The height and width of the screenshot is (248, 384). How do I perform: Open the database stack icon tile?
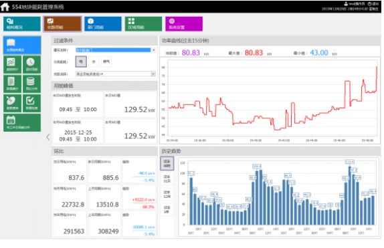[x=31, y=84]
